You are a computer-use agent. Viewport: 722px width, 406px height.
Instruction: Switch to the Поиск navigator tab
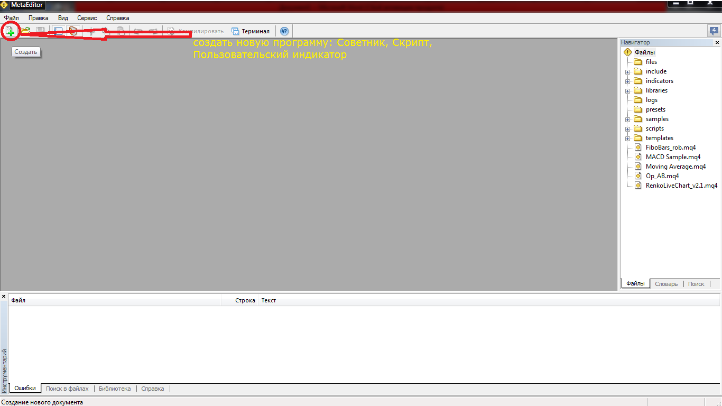click(x=696, y=284)
